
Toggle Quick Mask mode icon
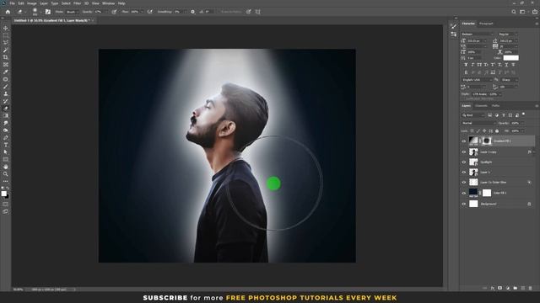6,204
